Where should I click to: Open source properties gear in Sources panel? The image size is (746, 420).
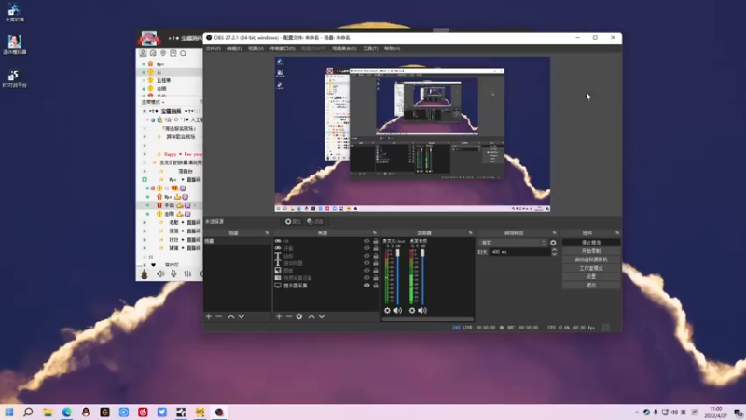point(298,316)
